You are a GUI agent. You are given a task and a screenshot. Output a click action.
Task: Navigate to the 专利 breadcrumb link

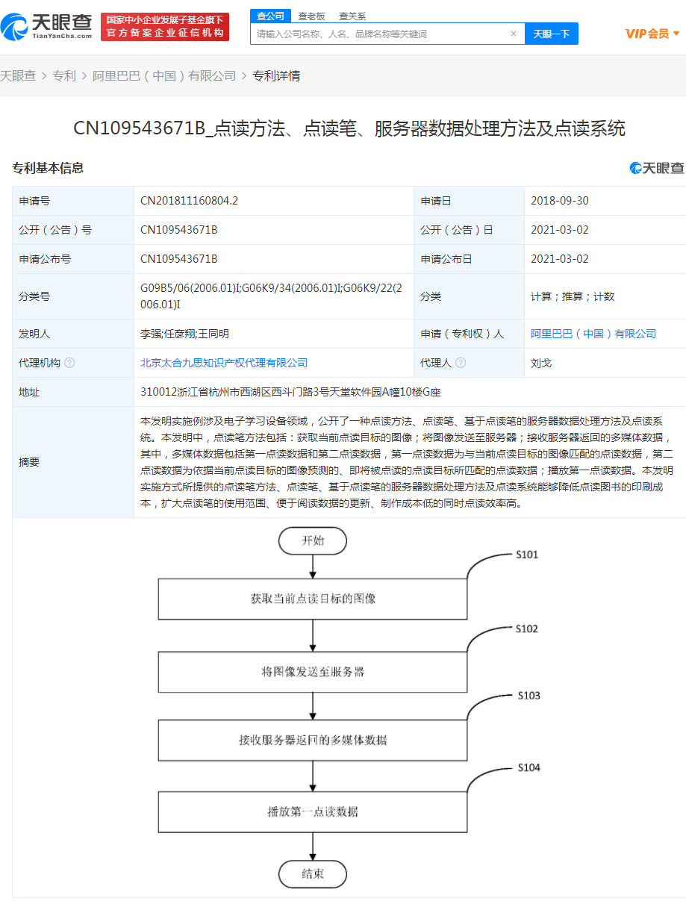64,75
